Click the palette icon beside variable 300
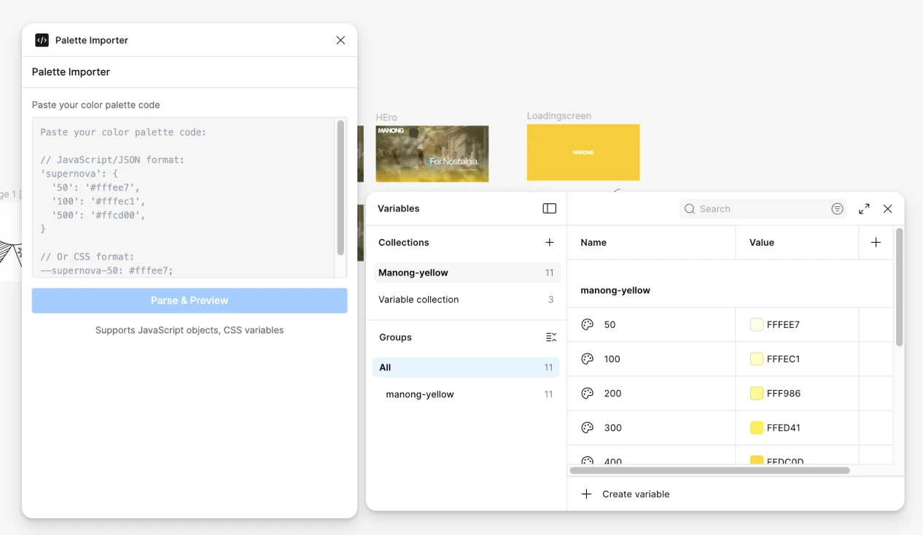Image resolution: width=923 pixels, height=535 pixels. [588, 427]
